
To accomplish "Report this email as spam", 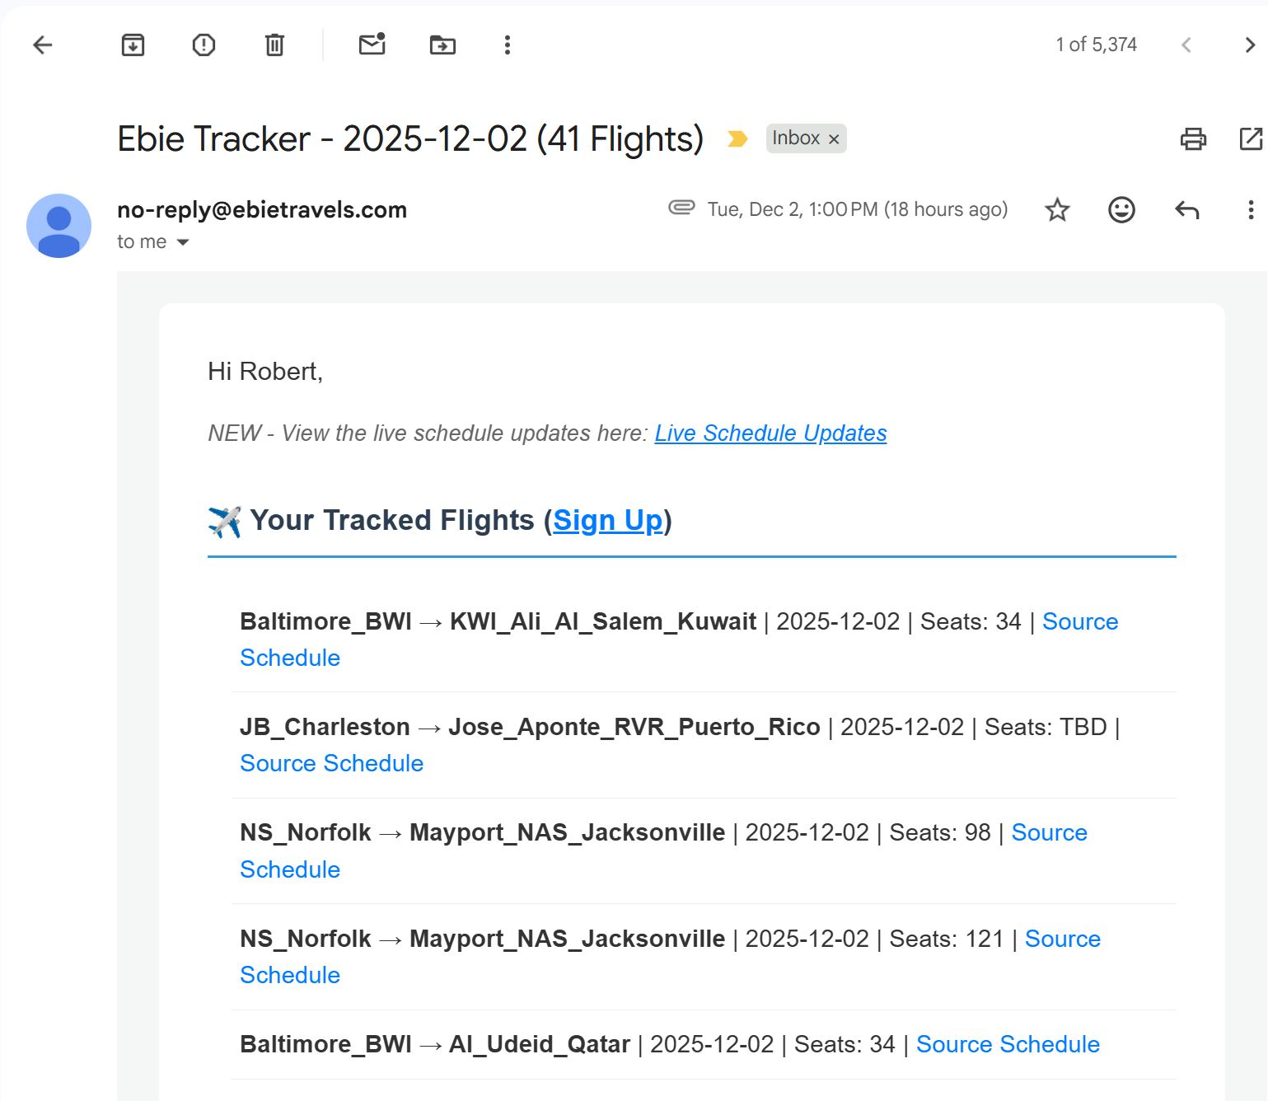I will point(204,45).
